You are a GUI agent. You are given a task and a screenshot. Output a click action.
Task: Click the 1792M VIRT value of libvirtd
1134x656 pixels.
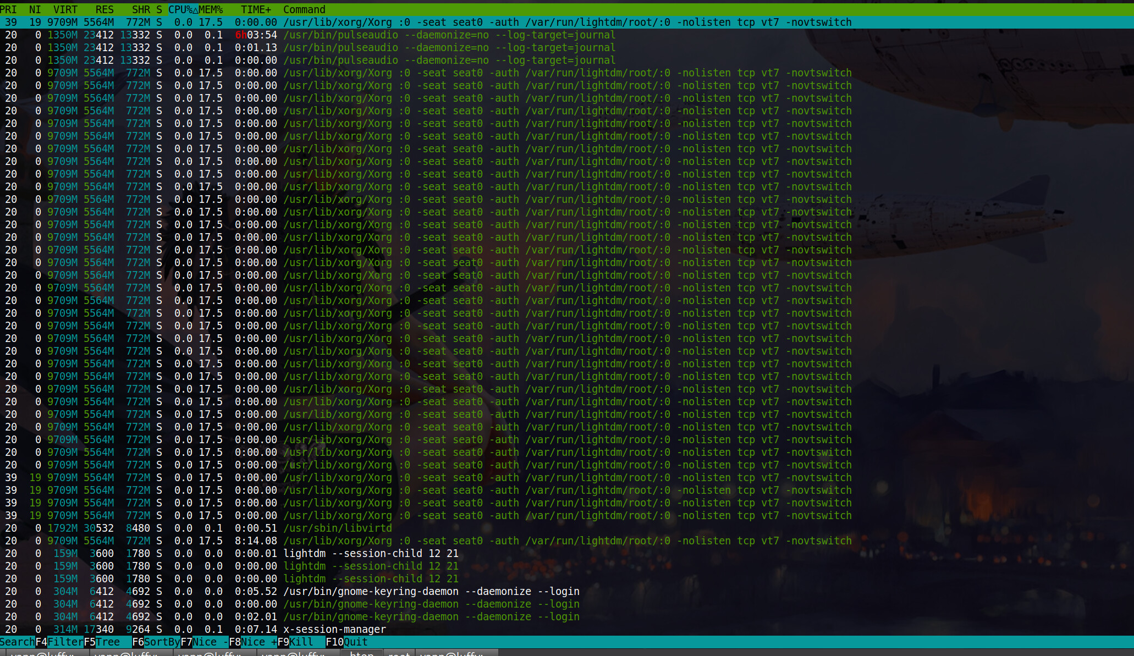tap(63, 528)
